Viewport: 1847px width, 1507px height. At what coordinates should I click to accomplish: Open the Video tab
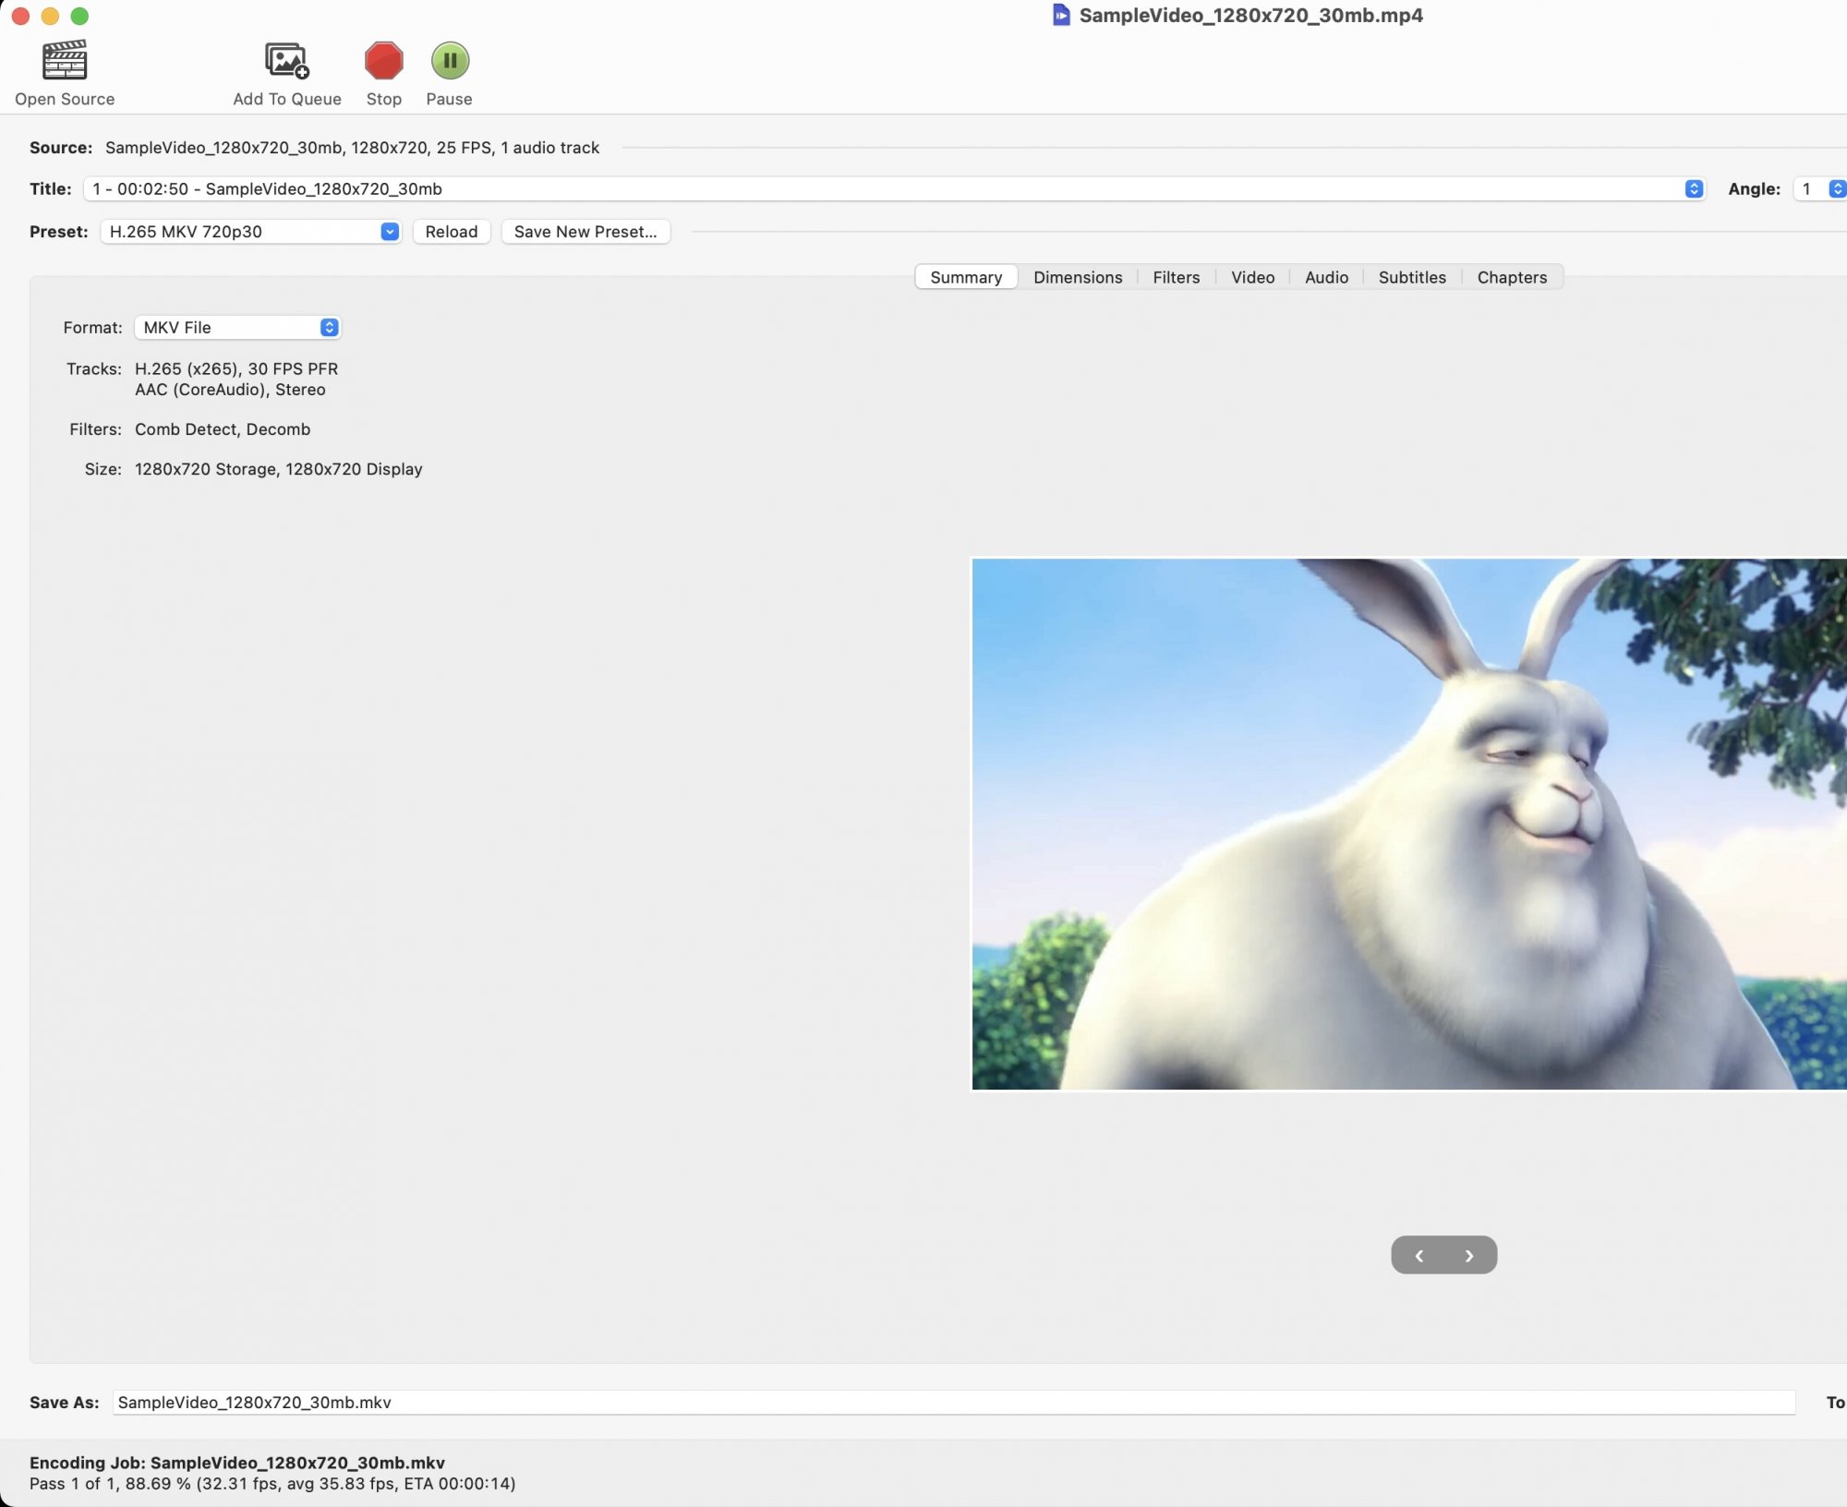[x=1252, y=277]
